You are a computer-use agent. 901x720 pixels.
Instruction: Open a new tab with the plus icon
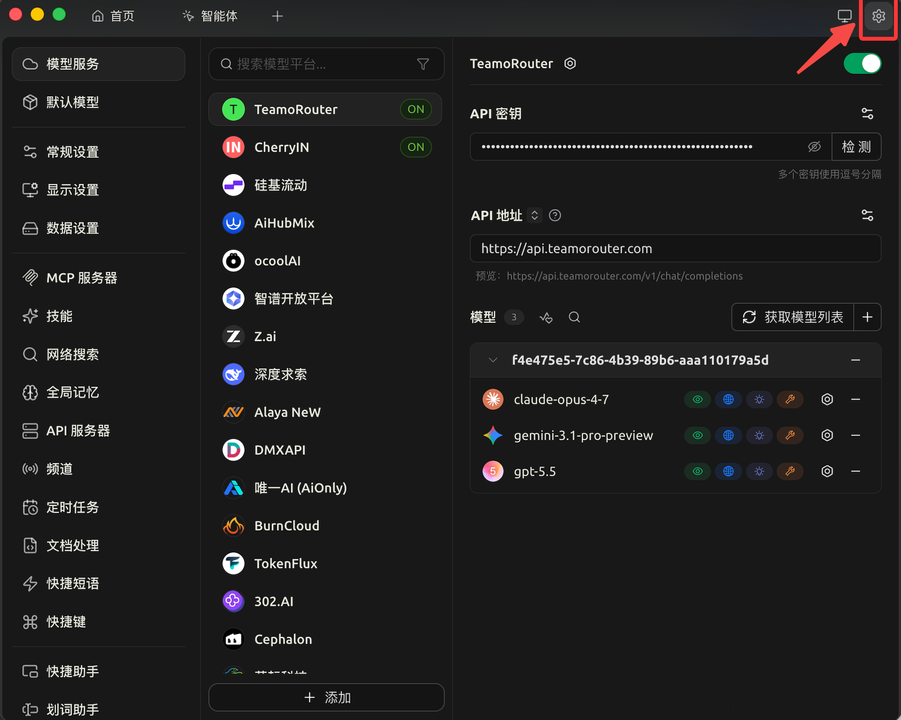coord(278,16)
